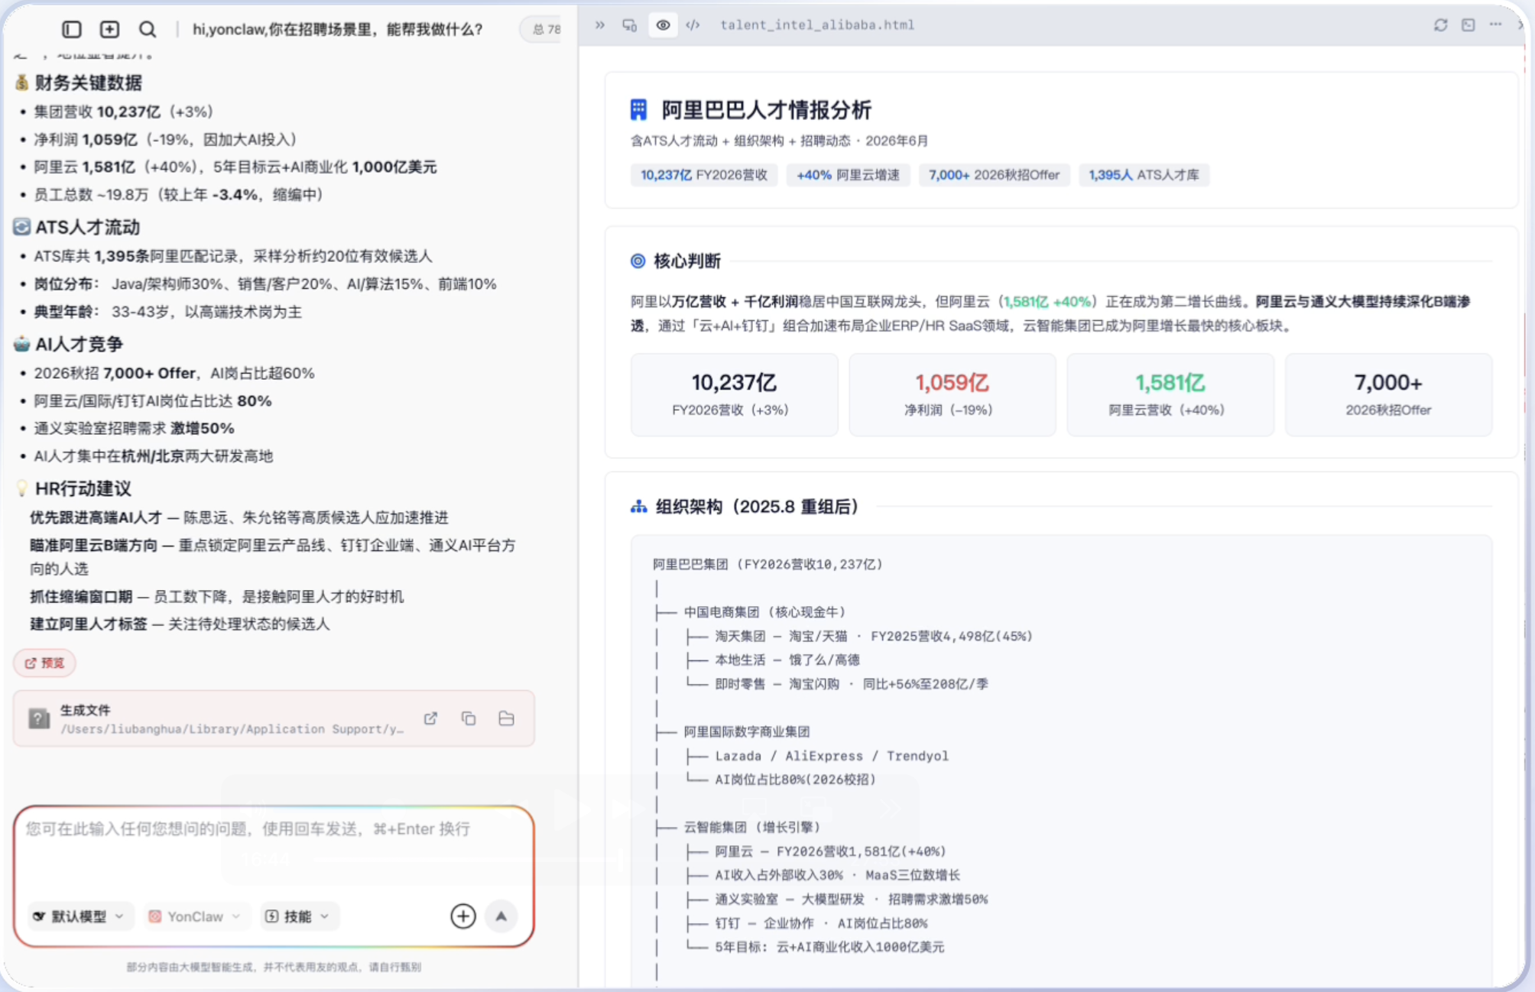The image size is (1535, 992).
Task: Open preview in external window icon
Action: point(1468,25)
